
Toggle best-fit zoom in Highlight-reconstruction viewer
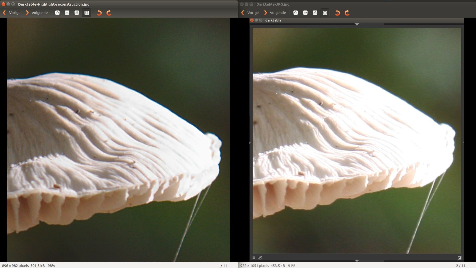(x=86, y=13)
